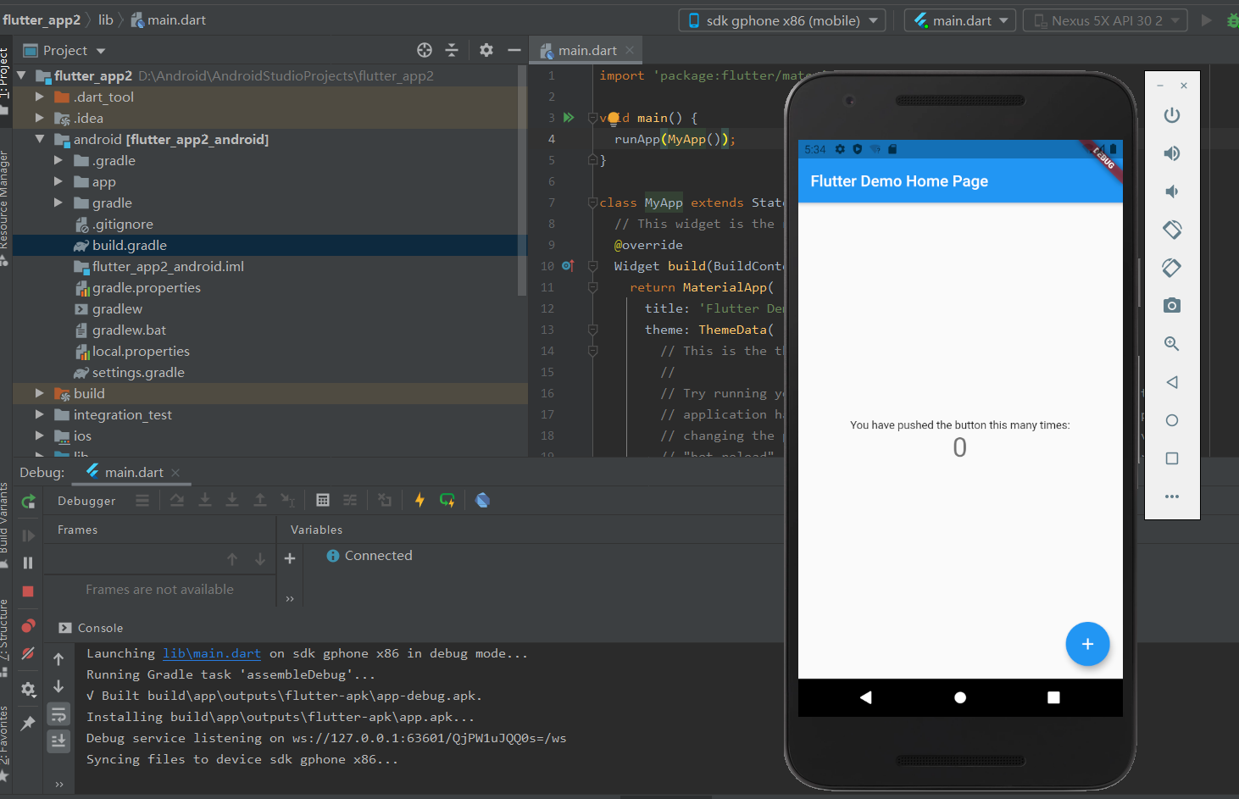Click emulator sidebar home circle icon
Viewport: 1239px width, 799px height.
pyautogui.click(x=1172, y=420)
